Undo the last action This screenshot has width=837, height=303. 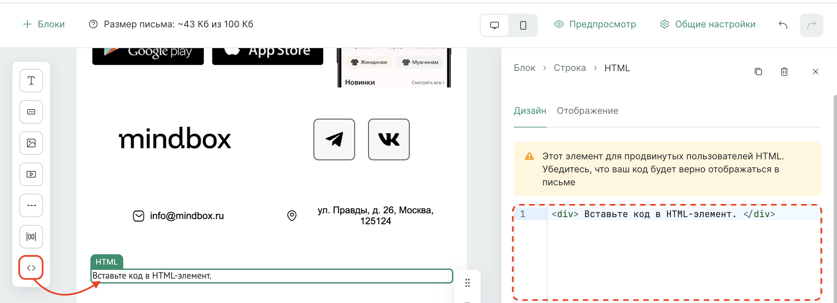pyautogui.click(x=783, y=25)
